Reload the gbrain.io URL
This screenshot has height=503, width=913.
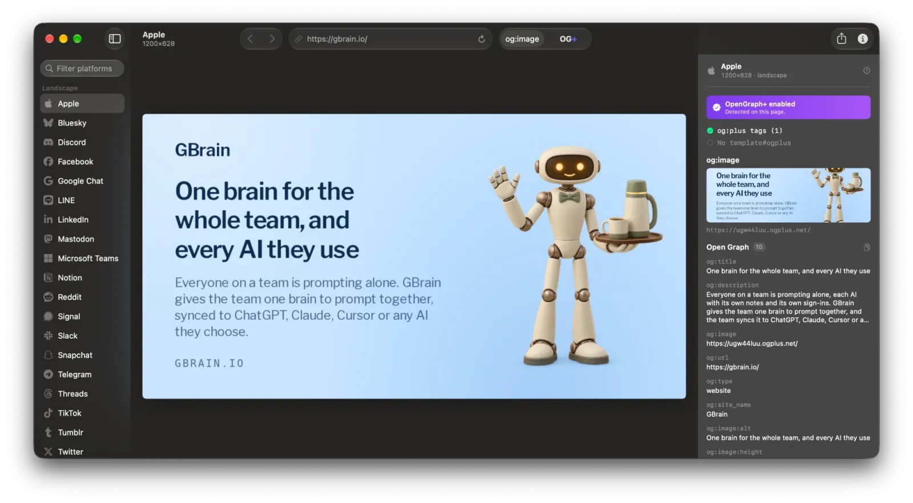click(482, 39)
